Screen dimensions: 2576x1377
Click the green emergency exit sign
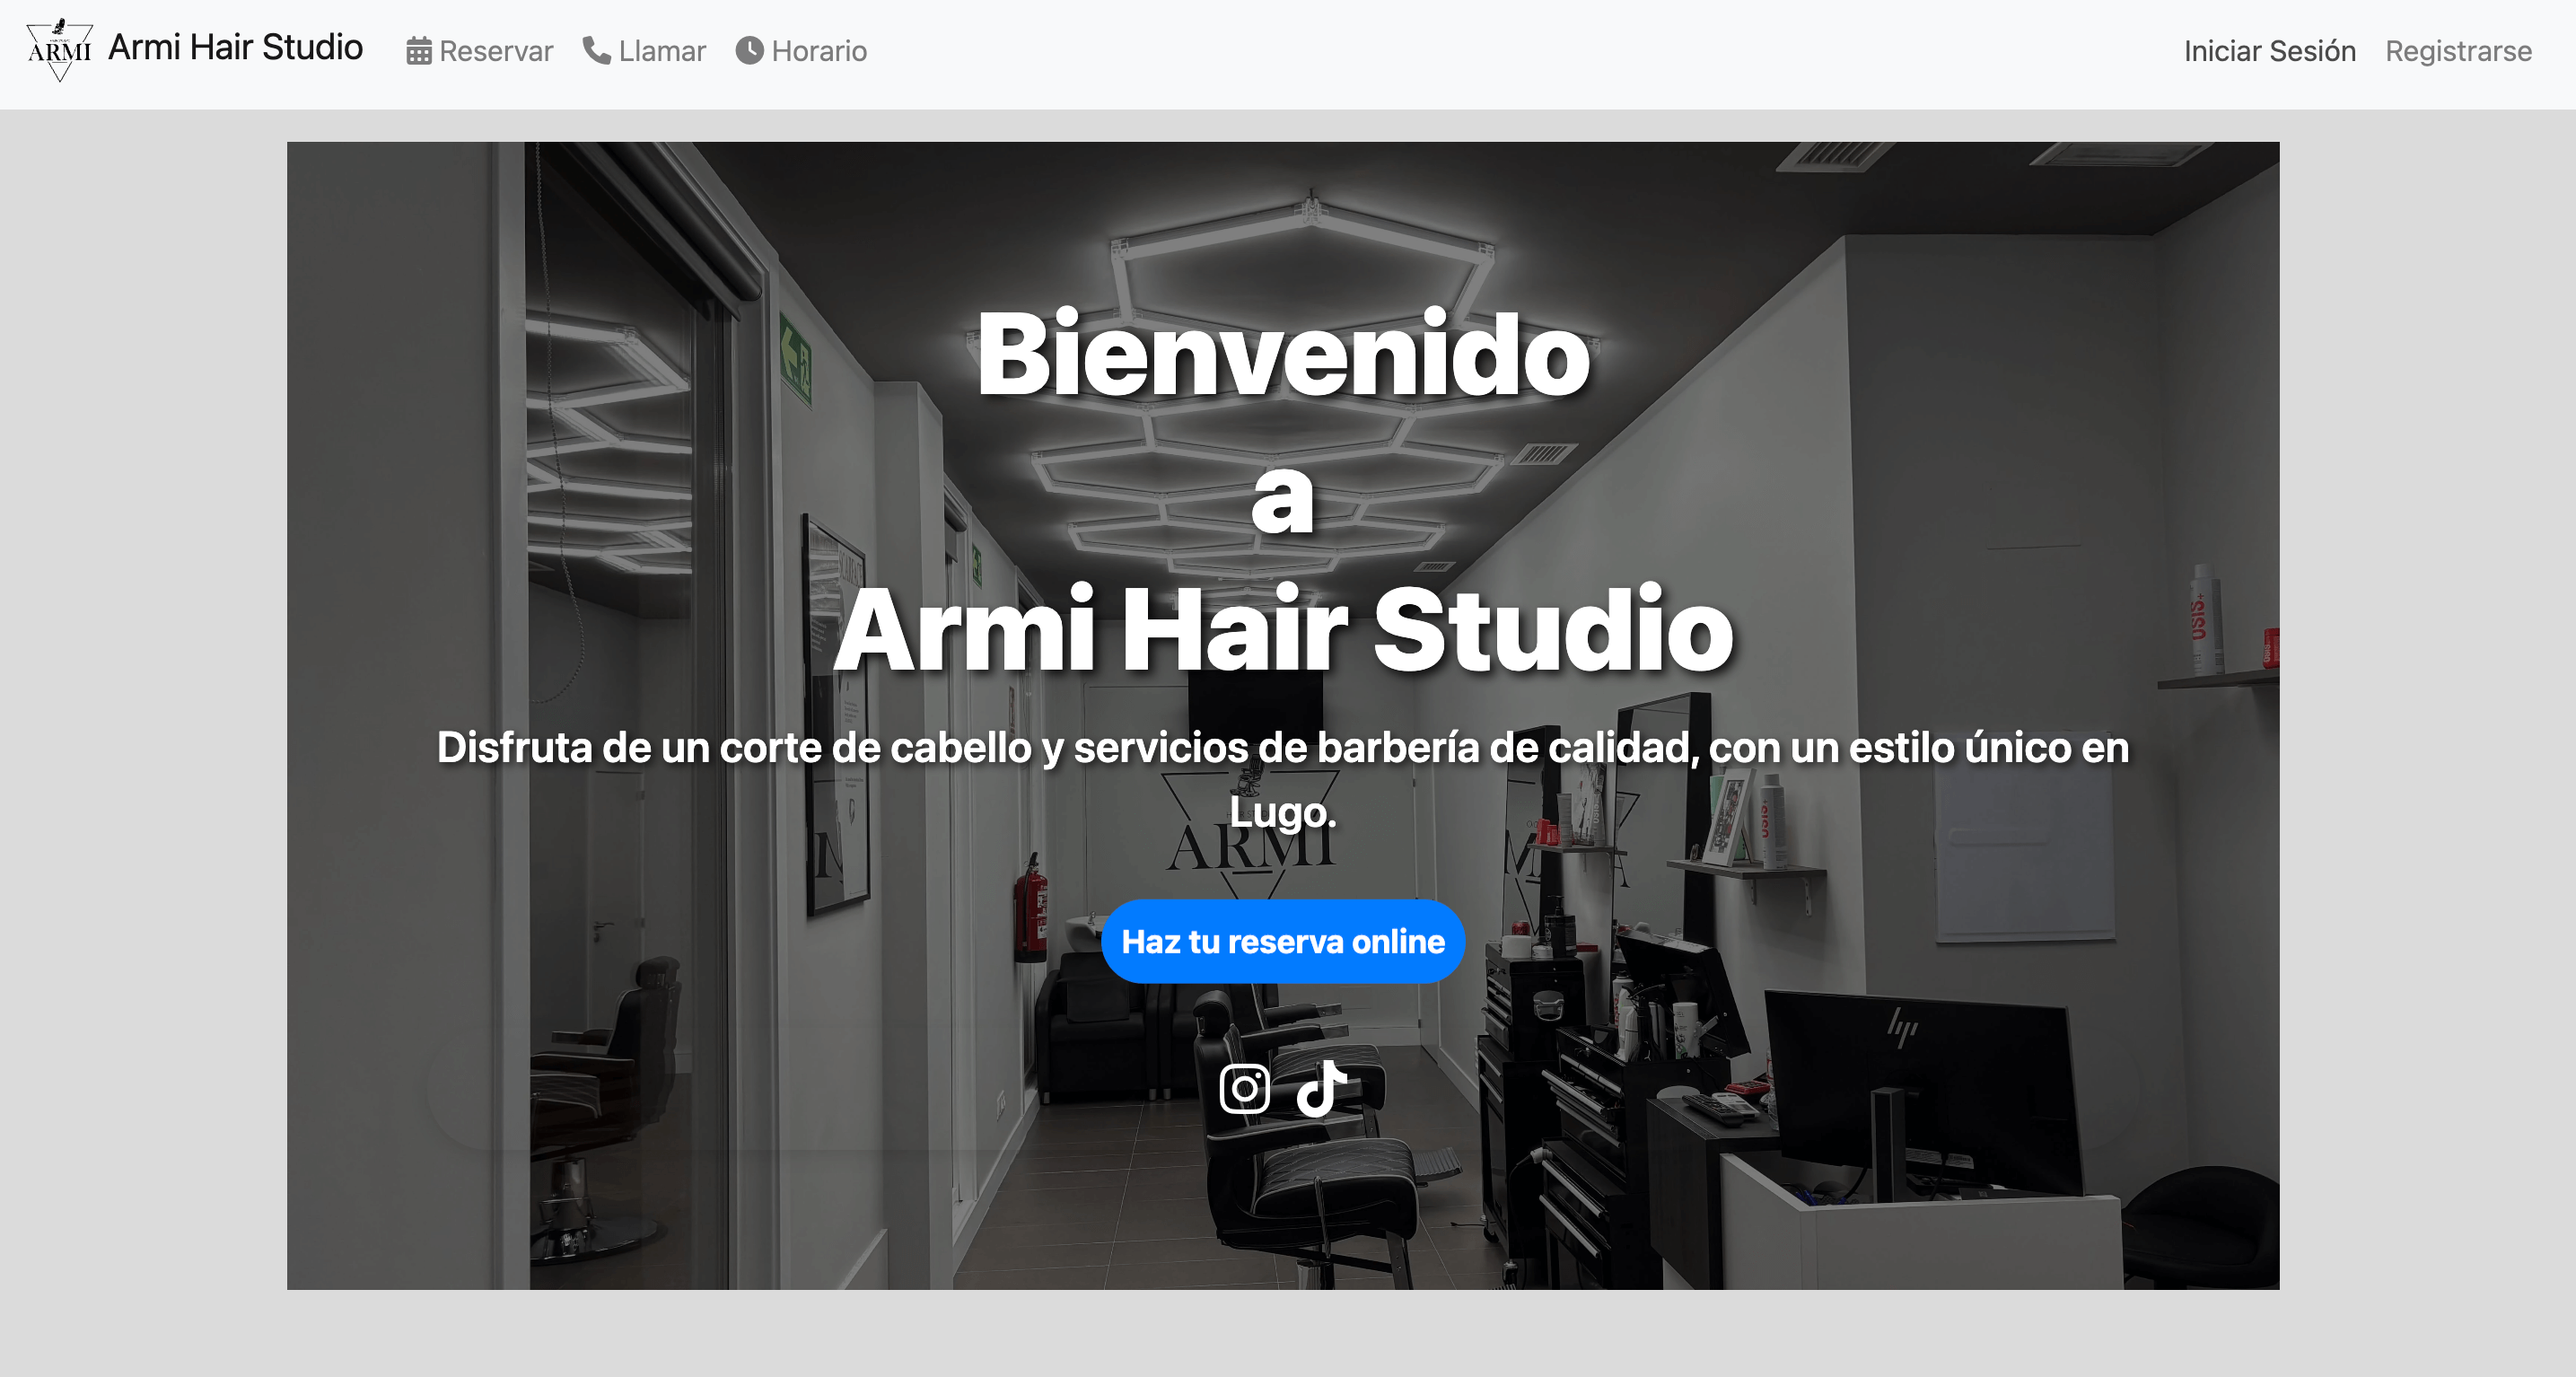(795, 360)
